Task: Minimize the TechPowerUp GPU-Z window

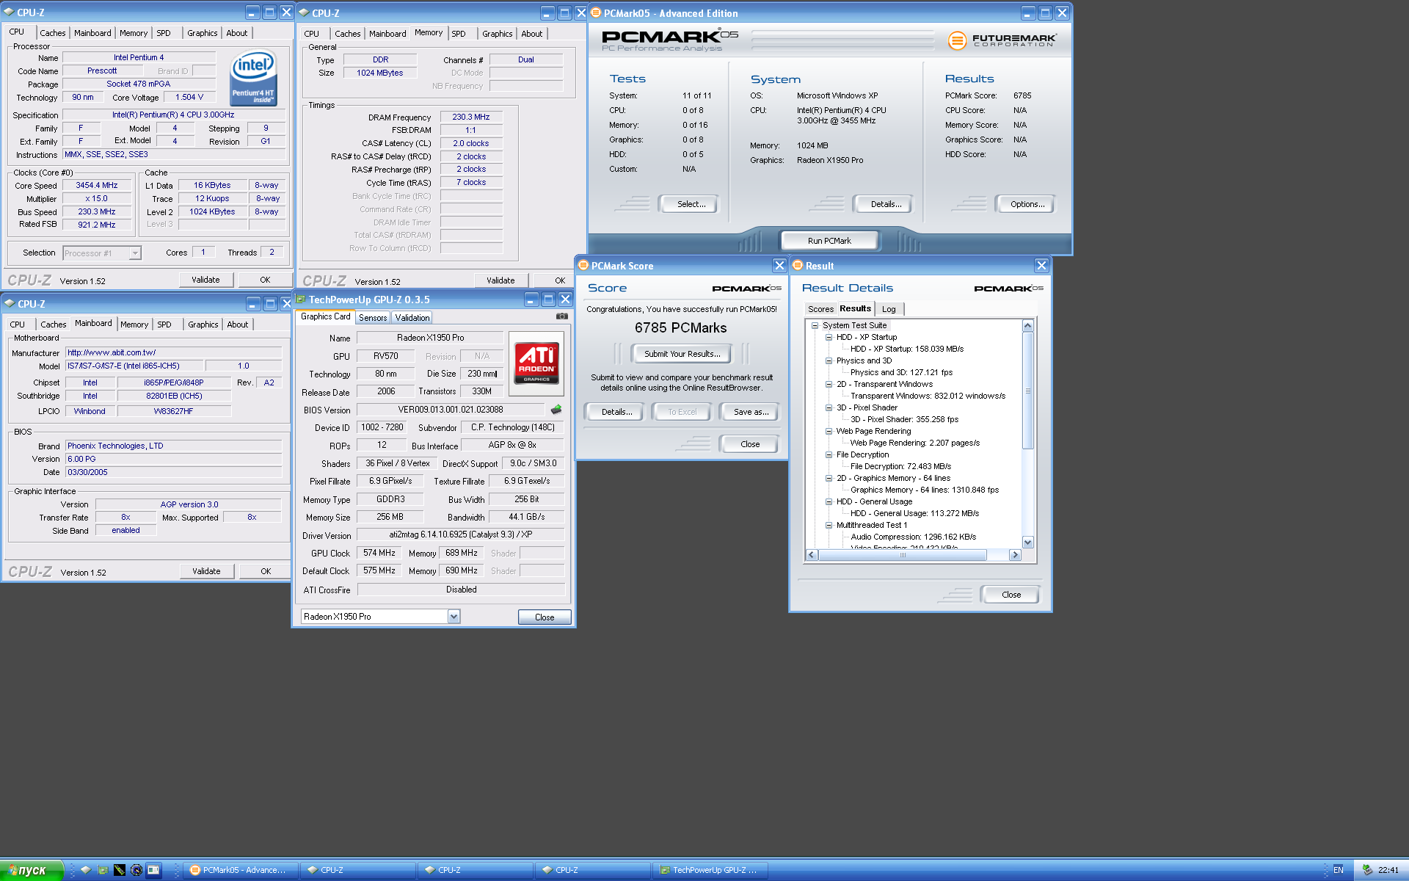Action: pos(531,300)
